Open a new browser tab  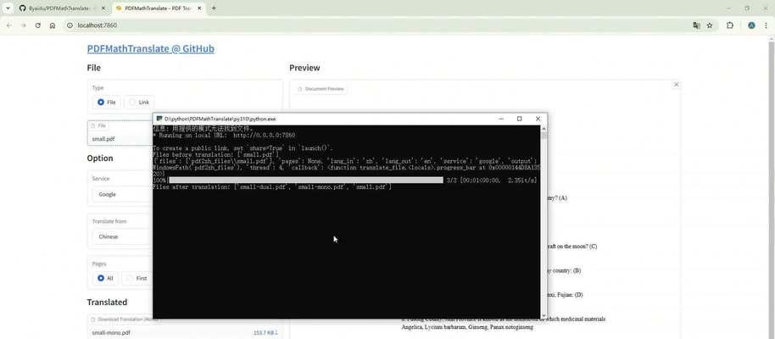click(x=214, y=8)
